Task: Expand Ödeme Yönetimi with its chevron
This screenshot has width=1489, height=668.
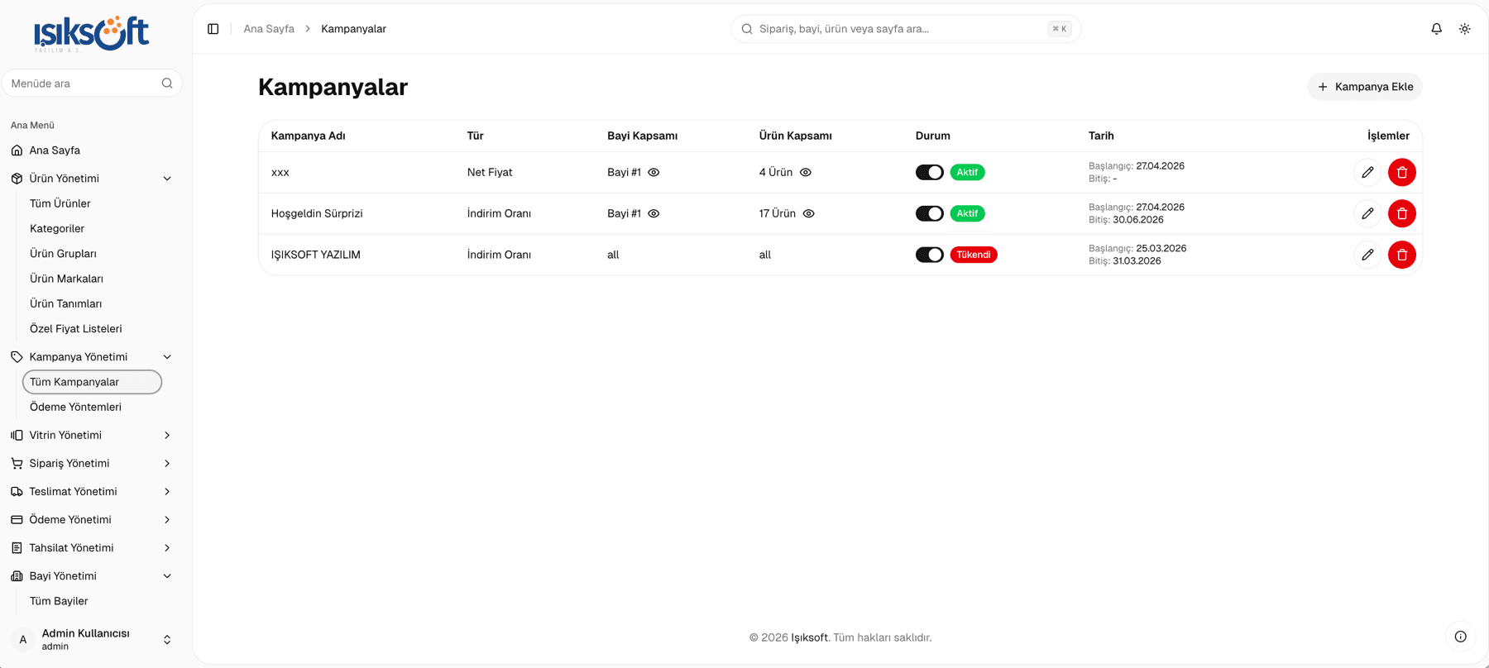Action: tap(167, 519)
